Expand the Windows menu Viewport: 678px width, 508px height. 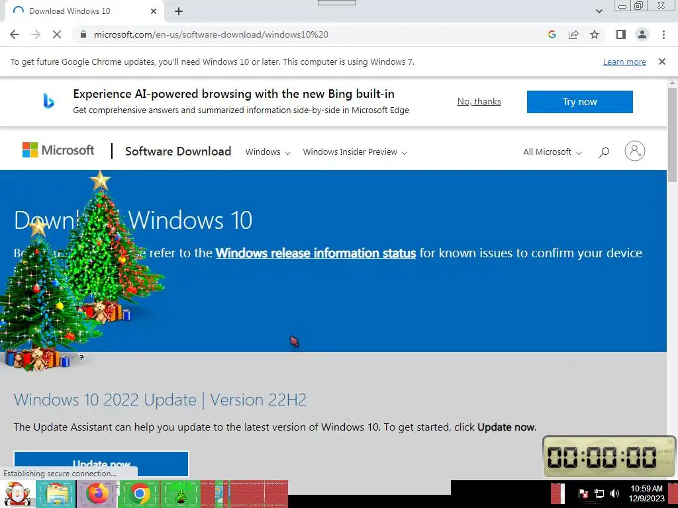tap(267, 152)
